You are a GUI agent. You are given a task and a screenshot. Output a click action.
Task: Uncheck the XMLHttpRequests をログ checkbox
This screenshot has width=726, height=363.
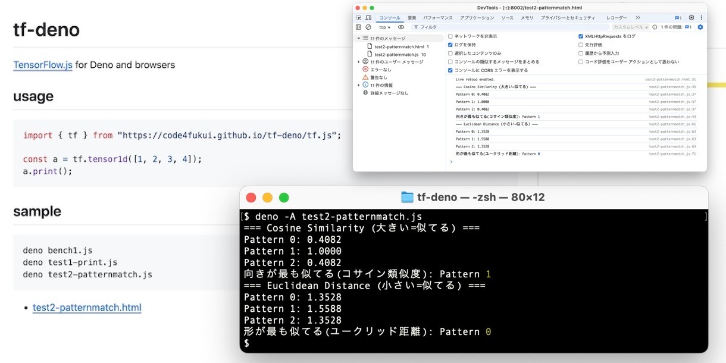(x=581, y=36)
